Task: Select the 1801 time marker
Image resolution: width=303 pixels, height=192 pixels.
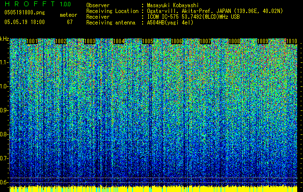Action: [x=32, y=41]
